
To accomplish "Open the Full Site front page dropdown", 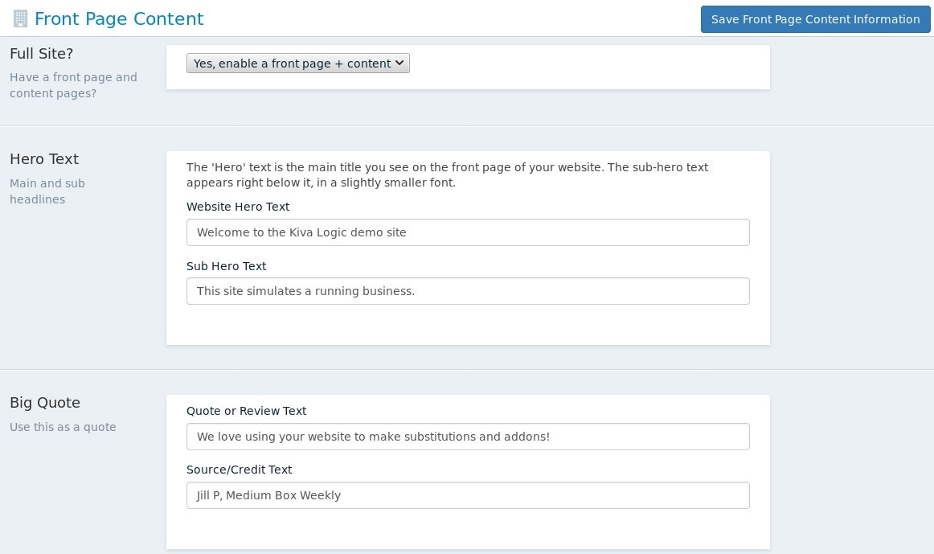I will [x=298, y=64].
